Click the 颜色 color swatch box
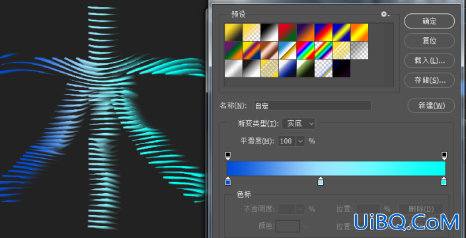466x238 pixels. click(288, 226)
